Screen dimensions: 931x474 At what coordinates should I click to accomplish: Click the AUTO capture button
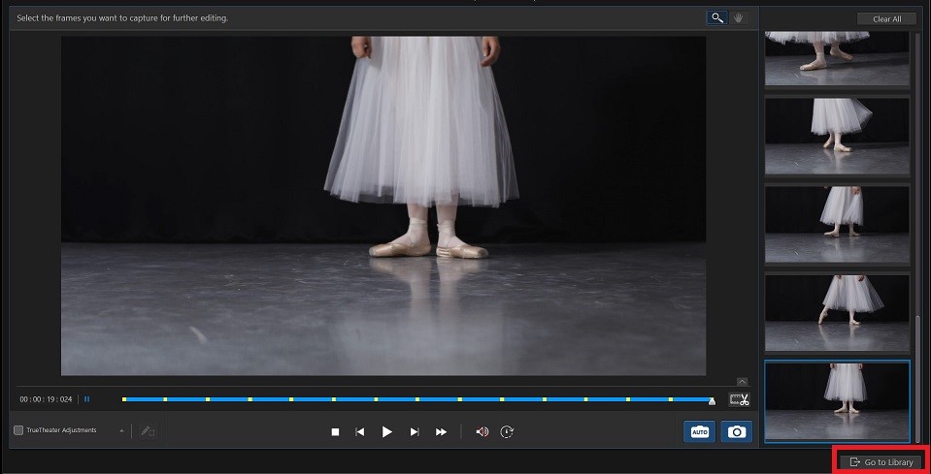(699, 431)
